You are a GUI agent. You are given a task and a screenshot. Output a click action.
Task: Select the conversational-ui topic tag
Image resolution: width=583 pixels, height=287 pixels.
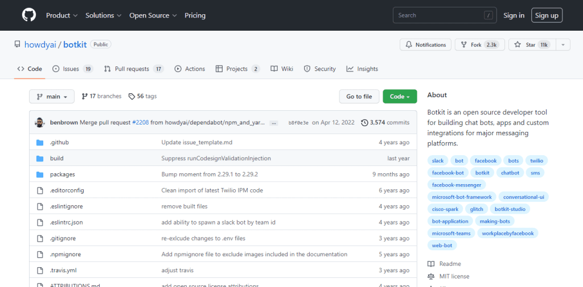click(x=524, y=197)
